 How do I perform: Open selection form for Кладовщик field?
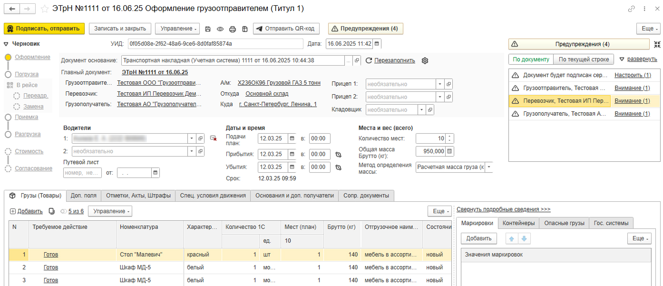pos(430,110)
